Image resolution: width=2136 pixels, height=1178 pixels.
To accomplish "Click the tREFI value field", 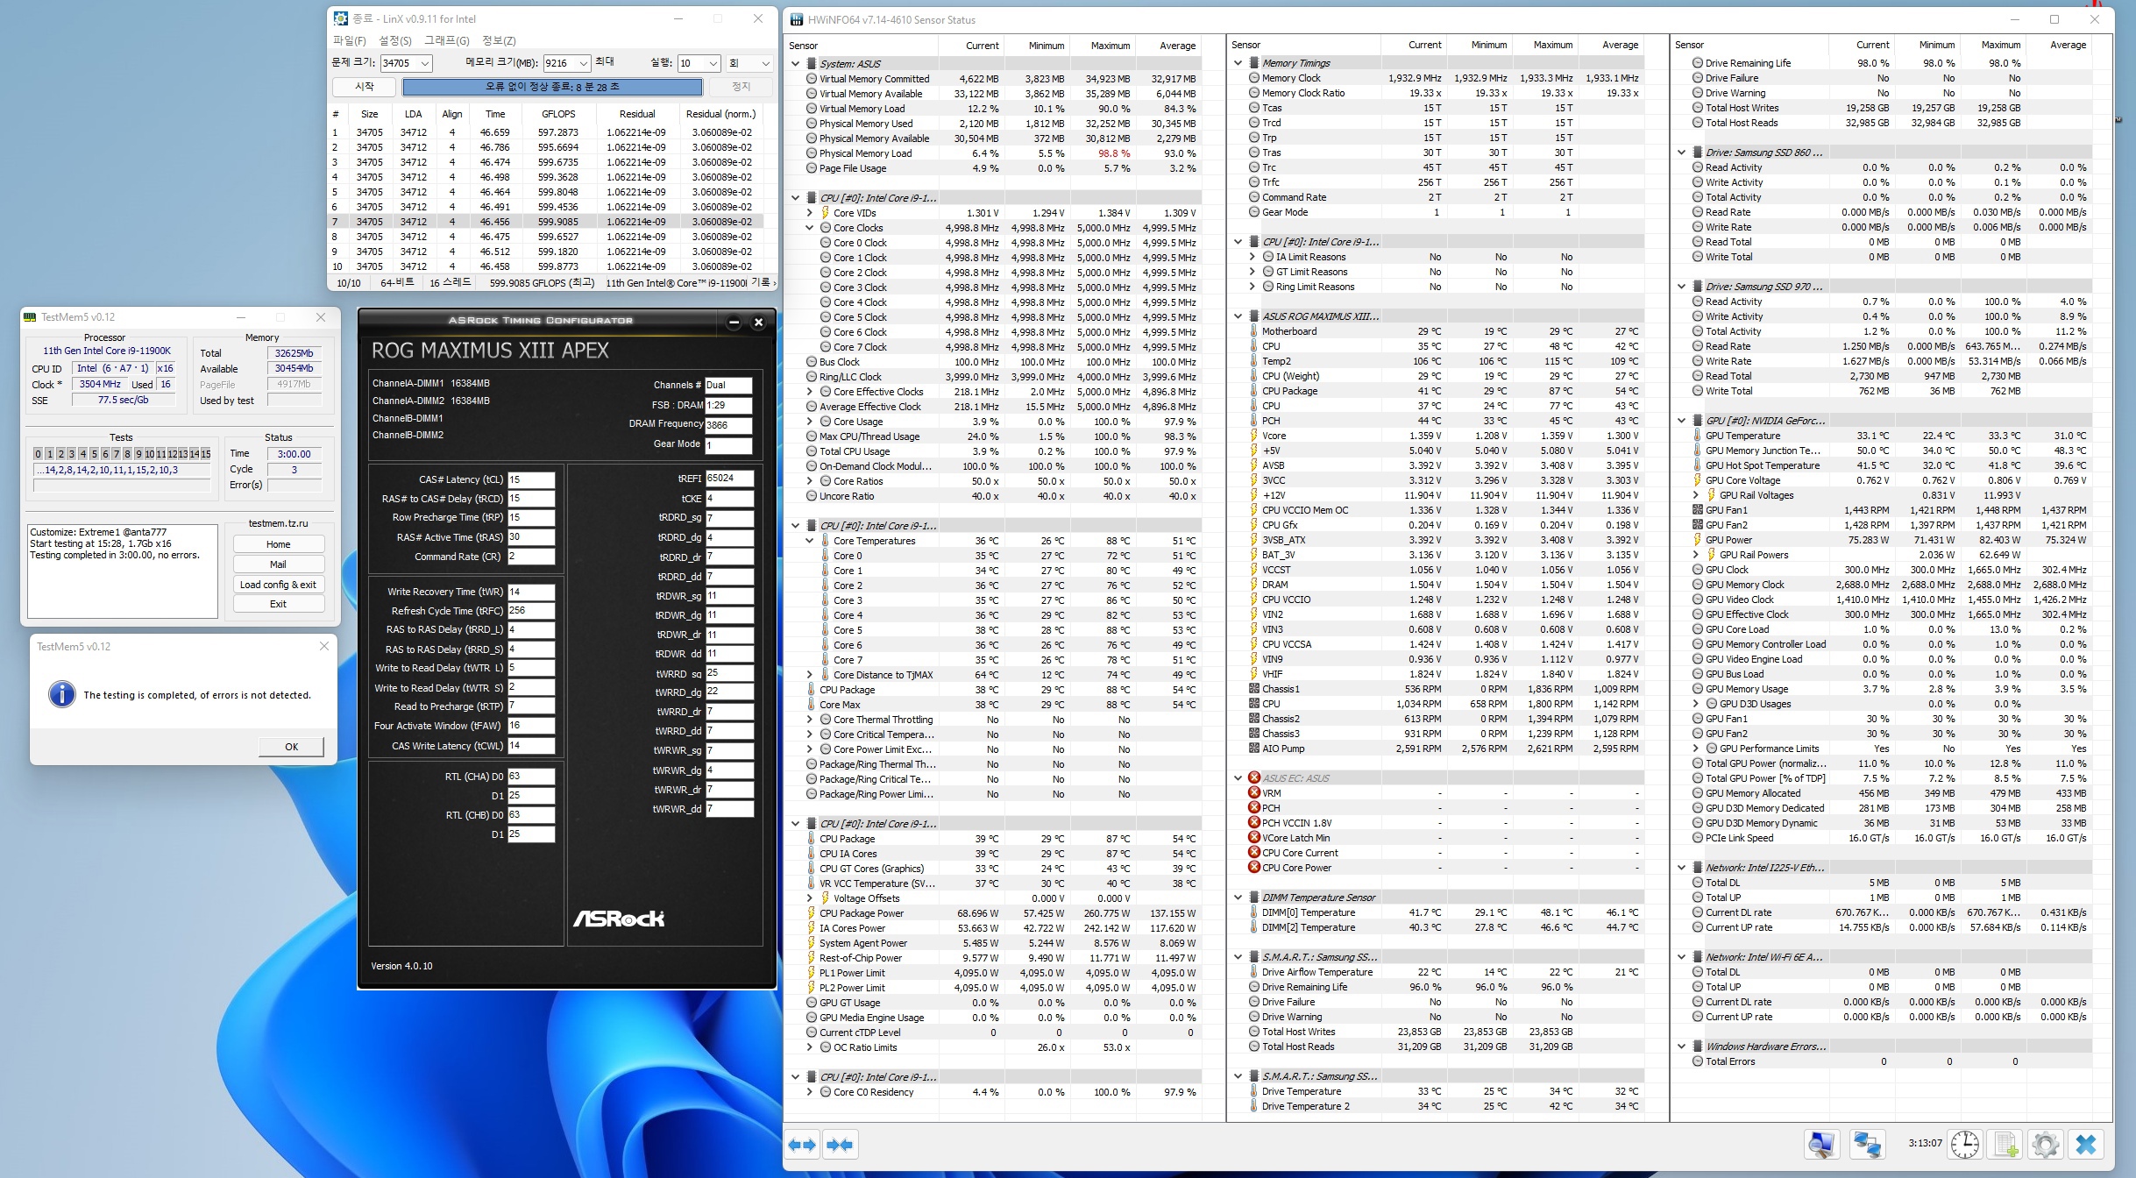I will point(728,479).
